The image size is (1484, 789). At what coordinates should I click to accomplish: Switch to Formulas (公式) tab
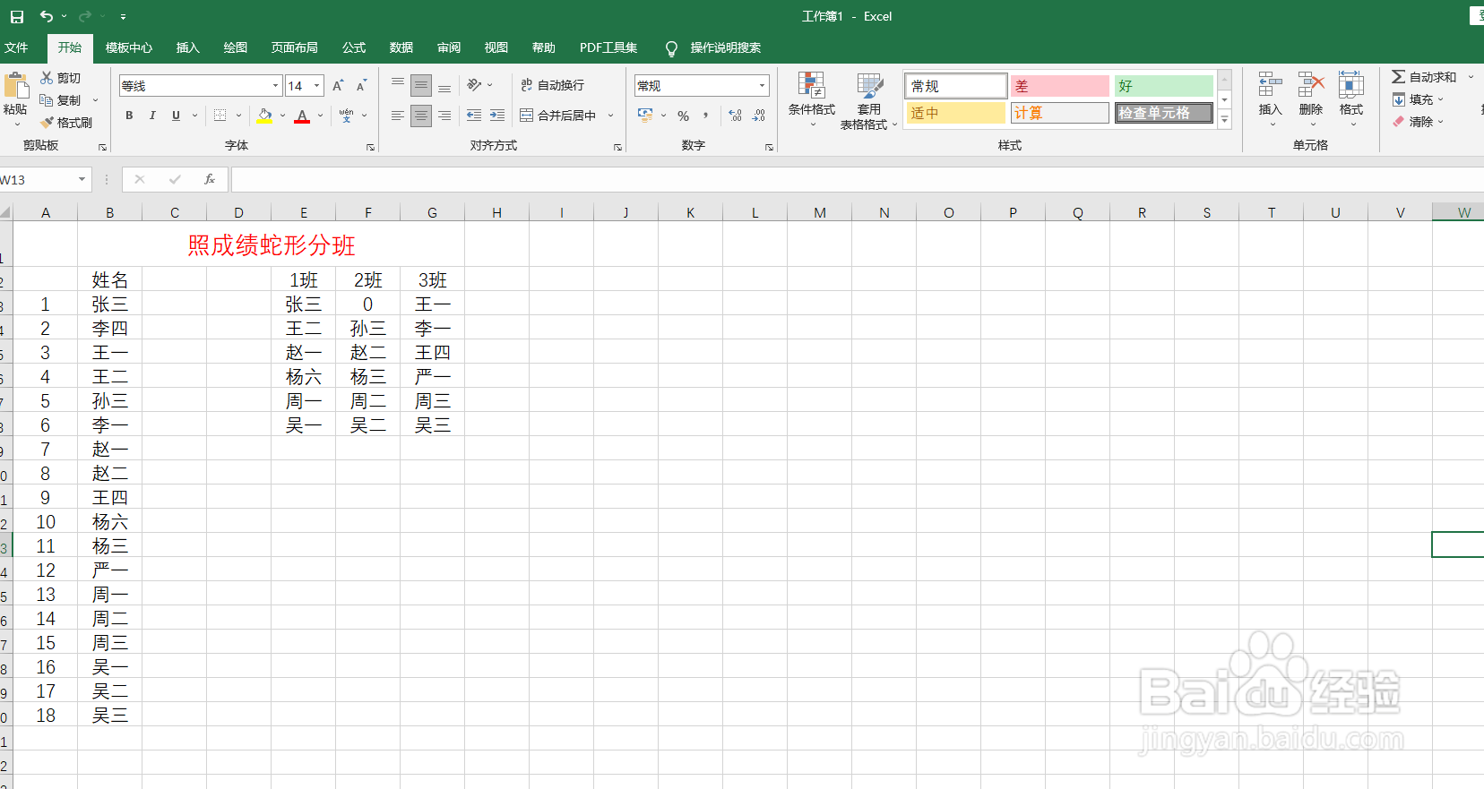pos(354,47)
